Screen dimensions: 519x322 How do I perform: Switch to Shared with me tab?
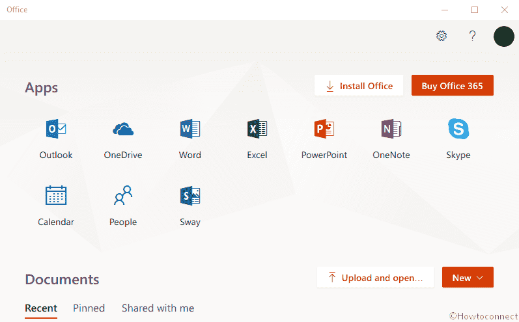[158, 308]
